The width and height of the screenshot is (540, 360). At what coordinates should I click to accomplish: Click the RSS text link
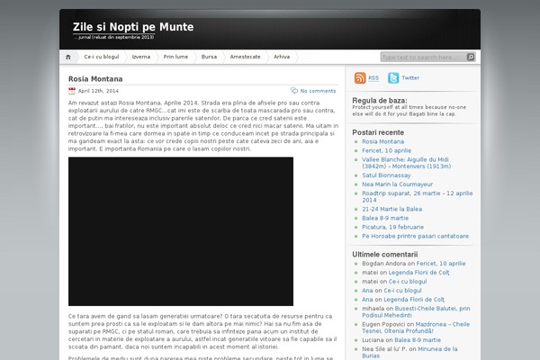click(x=373, y=78)
